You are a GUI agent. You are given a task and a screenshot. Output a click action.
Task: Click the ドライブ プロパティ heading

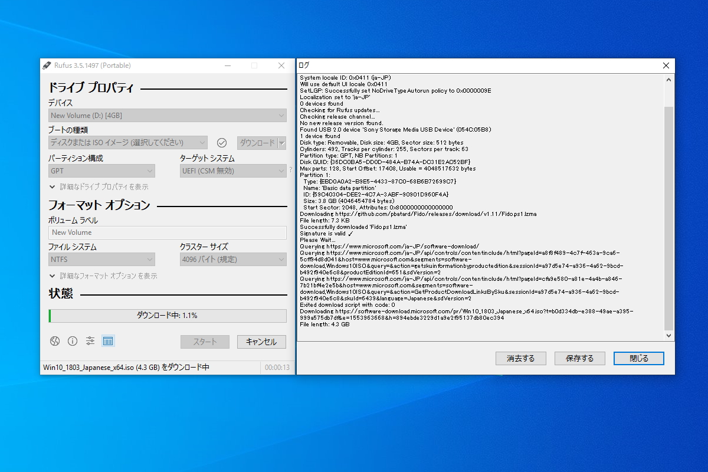tap(91, 88)
